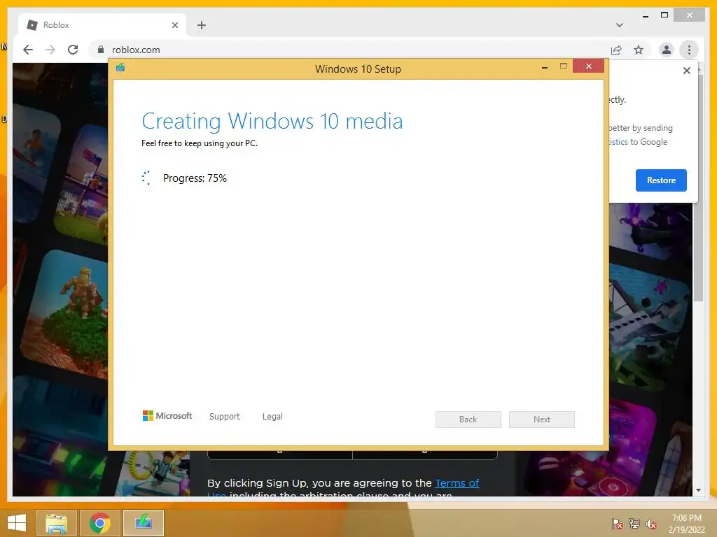Bookmark this page with the star icon

(639, 50)
